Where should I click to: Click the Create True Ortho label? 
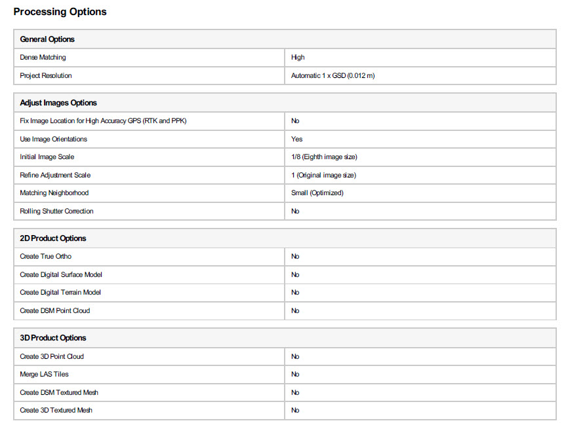(x=46, y=257)
